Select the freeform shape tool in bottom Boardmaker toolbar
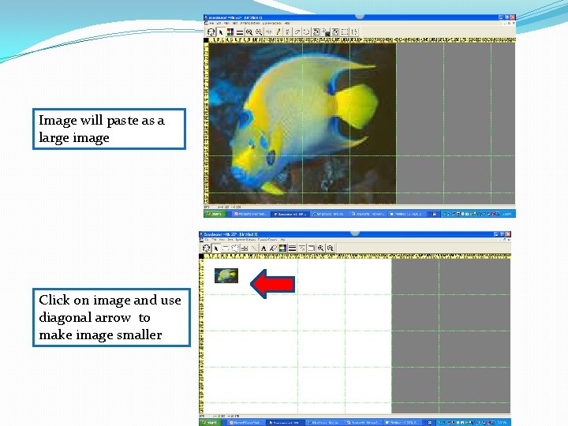The width and height of the screenshot is (568, 426). pos(235,248)
